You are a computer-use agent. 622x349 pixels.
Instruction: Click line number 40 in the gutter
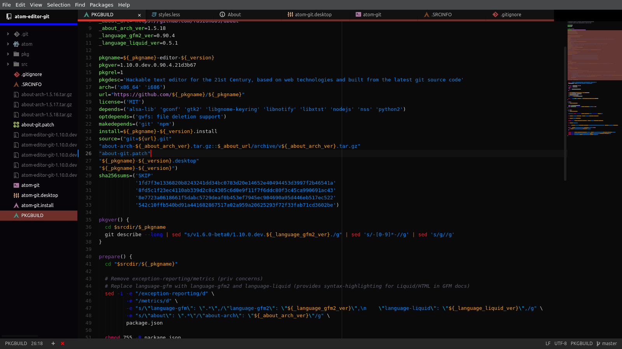point(89,257)
